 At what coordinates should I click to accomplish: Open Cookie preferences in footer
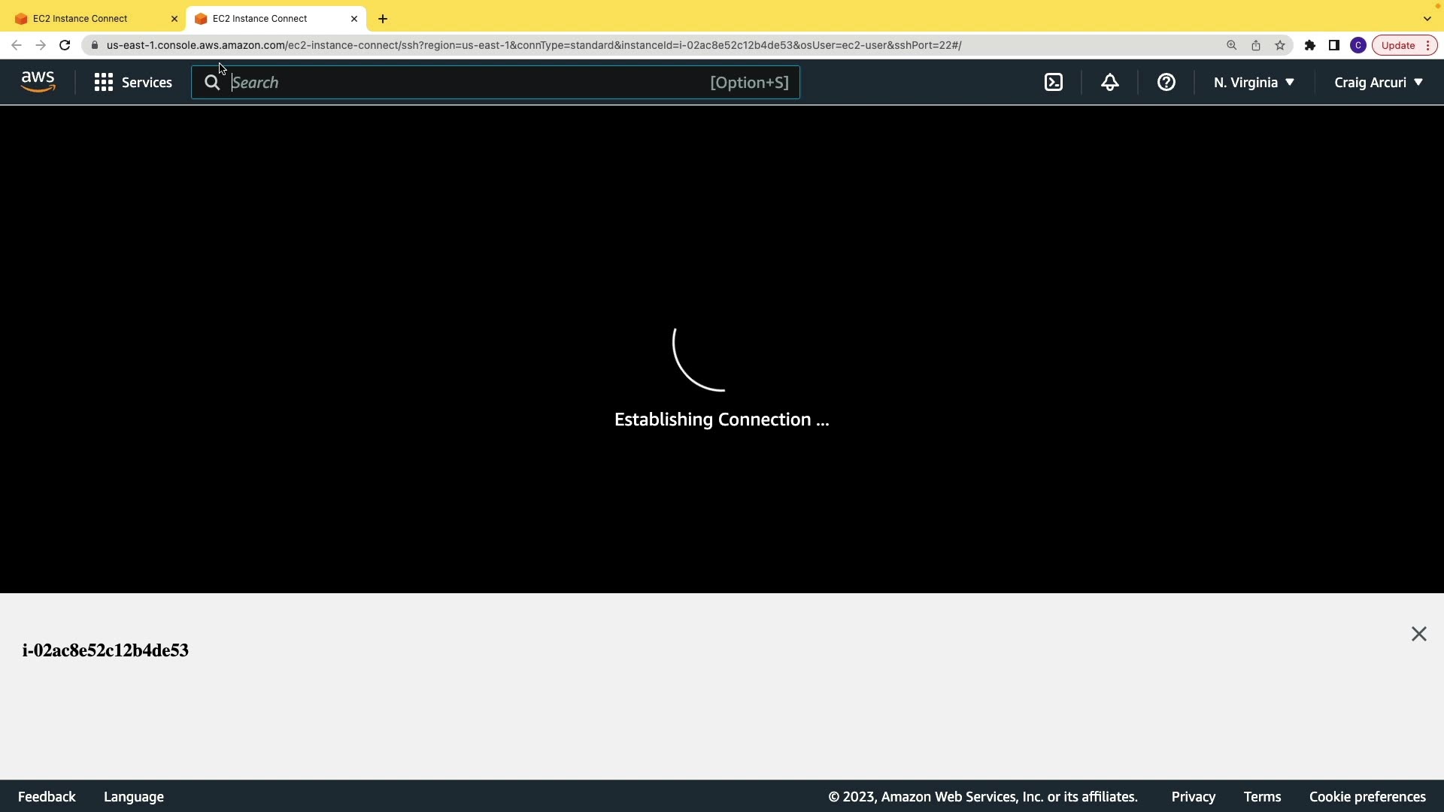(1367, 797)
